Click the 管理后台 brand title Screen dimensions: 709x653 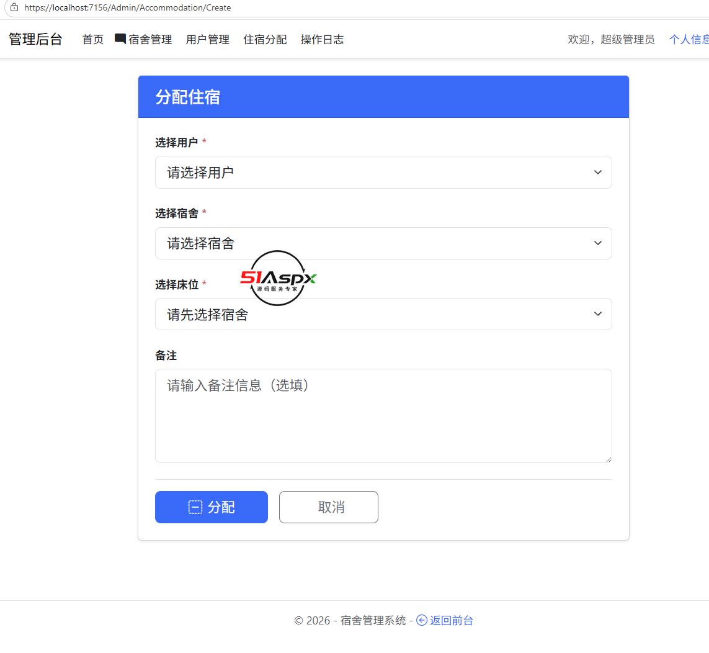(x=35, y=39)
